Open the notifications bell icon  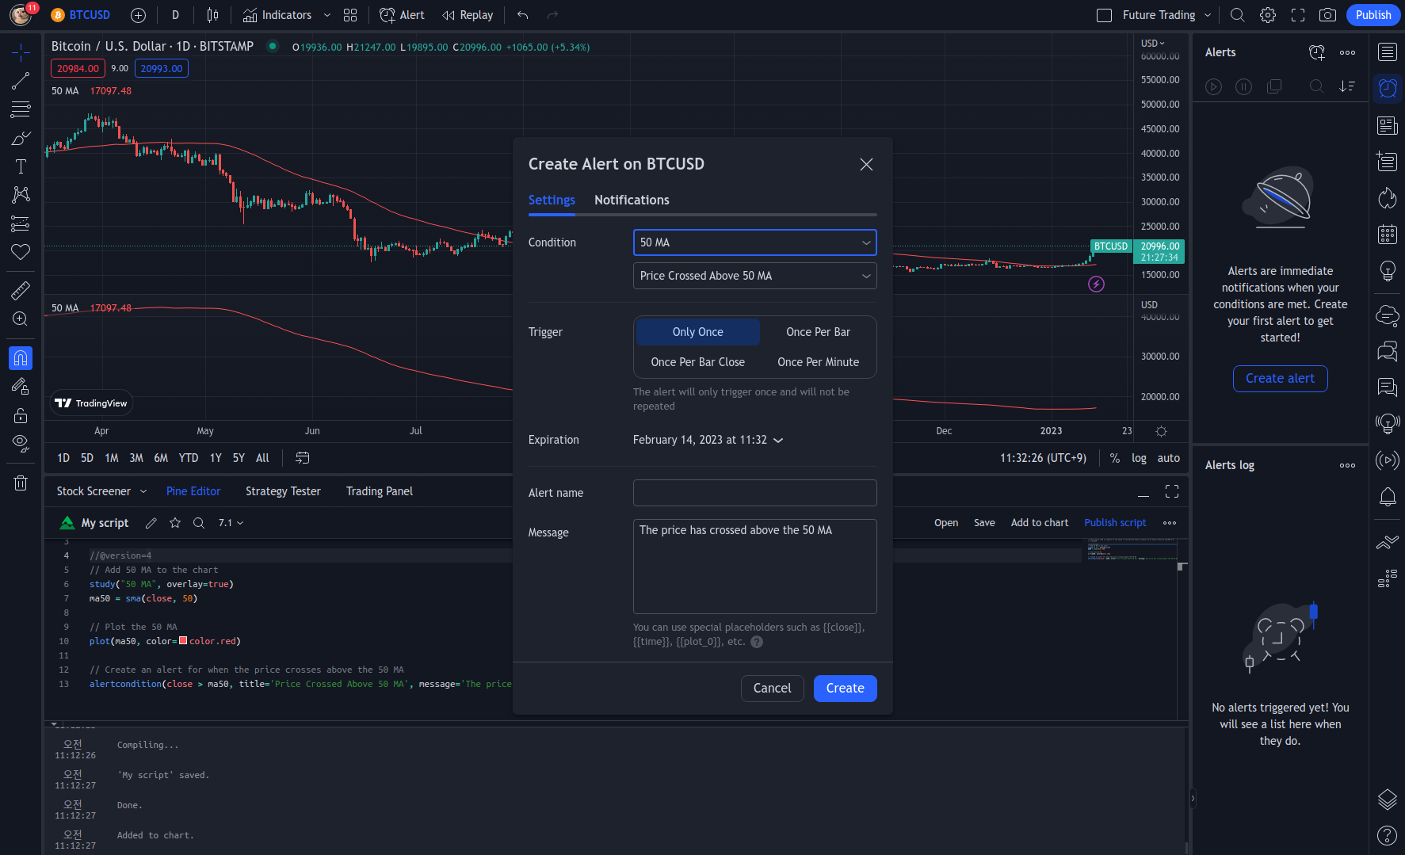point(1387,497)
